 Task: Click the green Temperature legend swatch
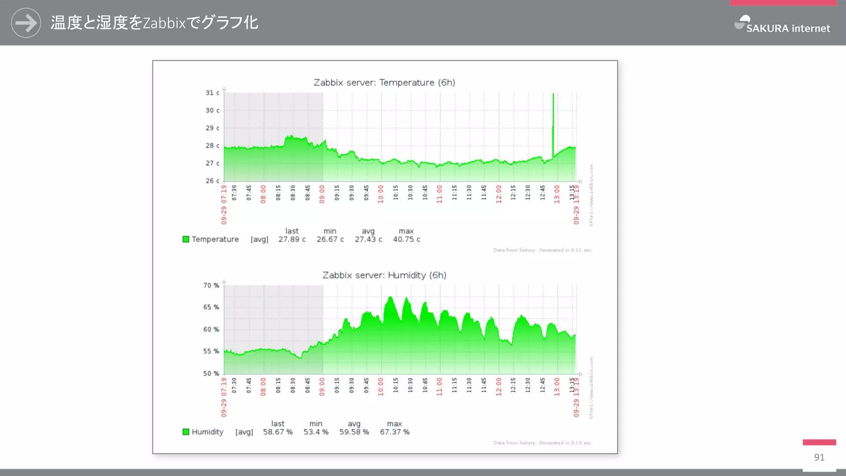pos(186,239)
